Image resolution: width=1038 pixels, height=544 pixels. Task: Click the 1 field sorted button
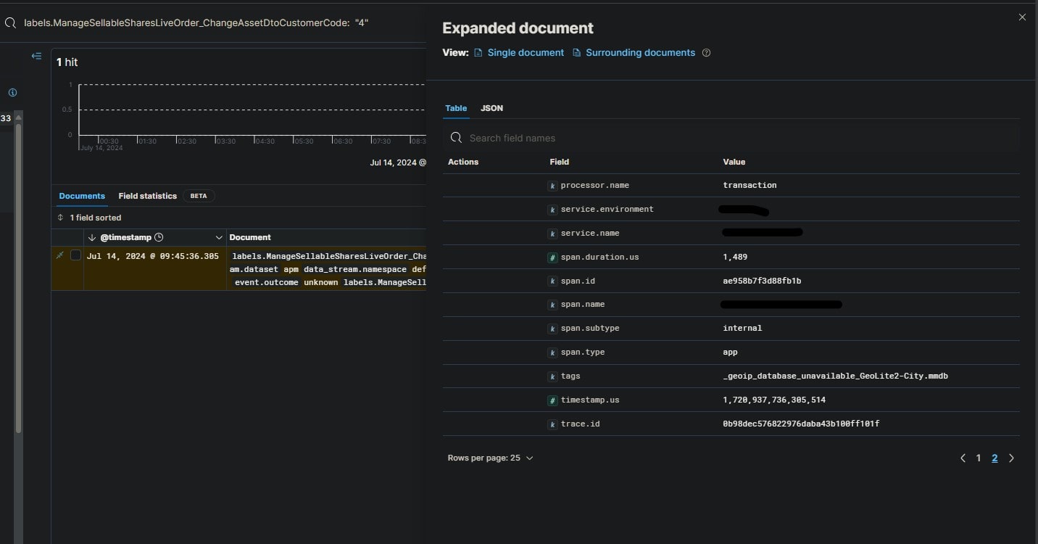tap(89, 218)
